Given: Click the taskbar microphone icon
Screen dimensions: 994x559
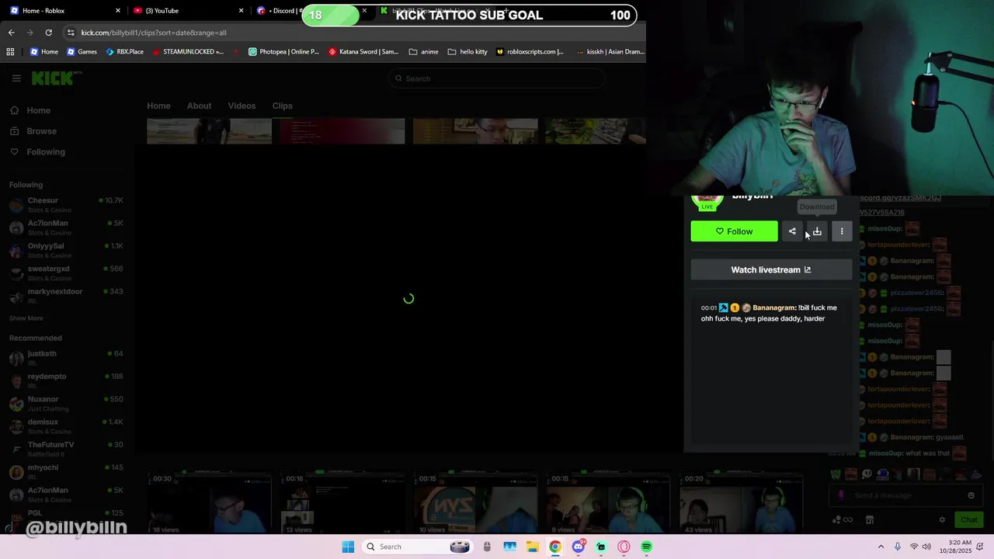Looking at the screenshot, I should click(898, 547).
